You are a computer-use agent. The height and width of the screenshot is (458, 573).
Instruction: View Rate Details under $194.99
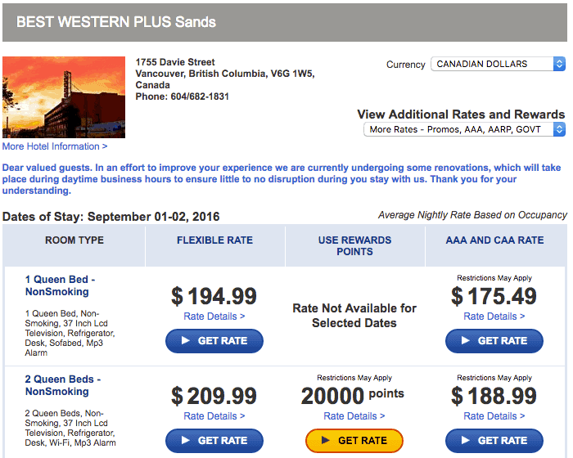click(x=214, y=317)
